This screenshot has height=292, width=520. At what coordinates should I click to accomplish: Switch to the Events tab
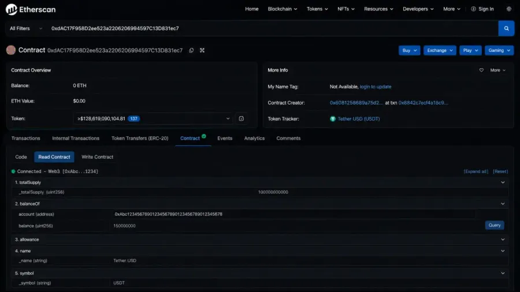[x=225, y=138]
